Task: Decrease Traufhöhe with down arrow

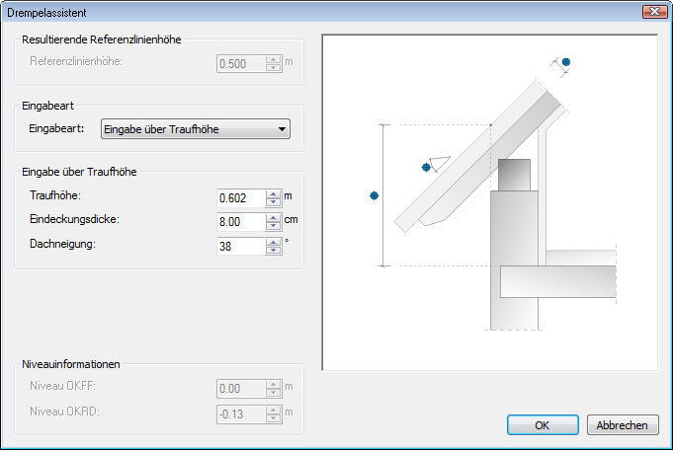Action: tap(273, 202)
